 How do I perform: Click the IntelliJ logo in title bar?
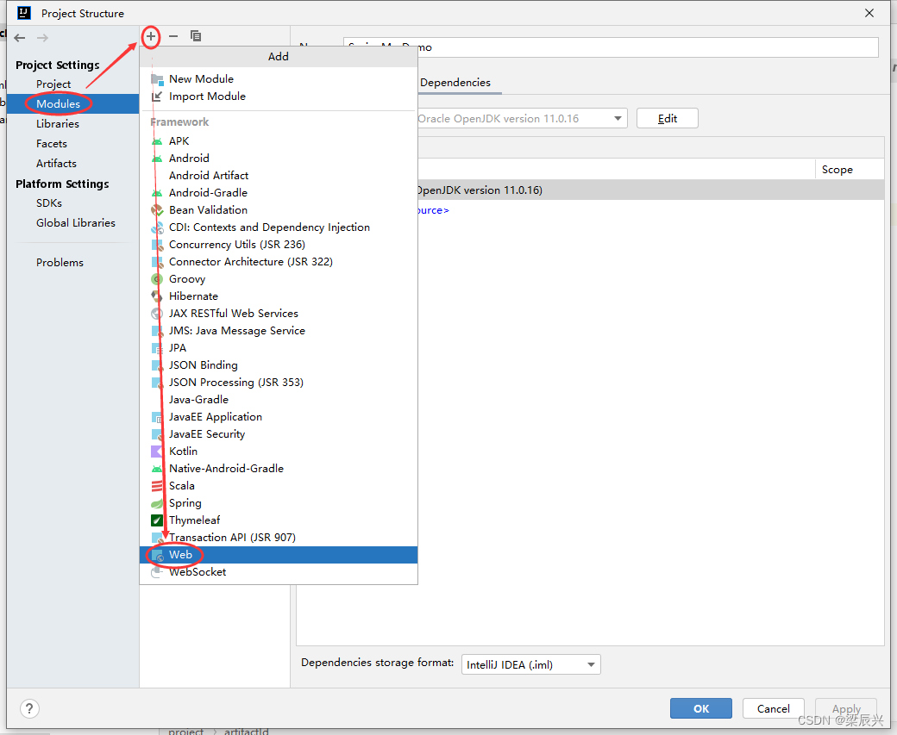[24, 13]
